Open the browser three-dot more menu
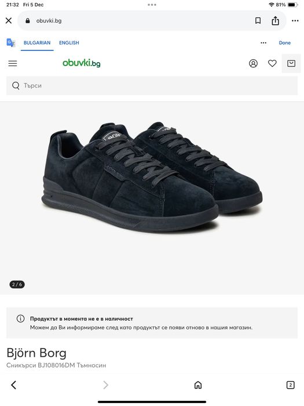 pos(295,21)
